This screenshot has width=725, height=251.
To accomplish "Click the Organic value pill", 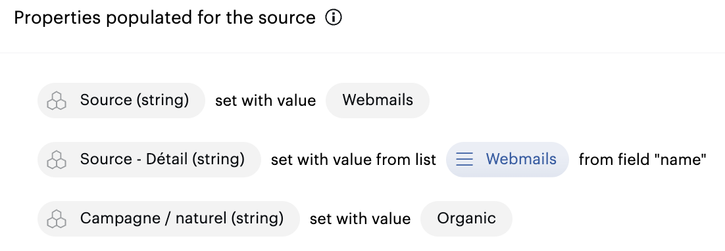I will [466, 219].
